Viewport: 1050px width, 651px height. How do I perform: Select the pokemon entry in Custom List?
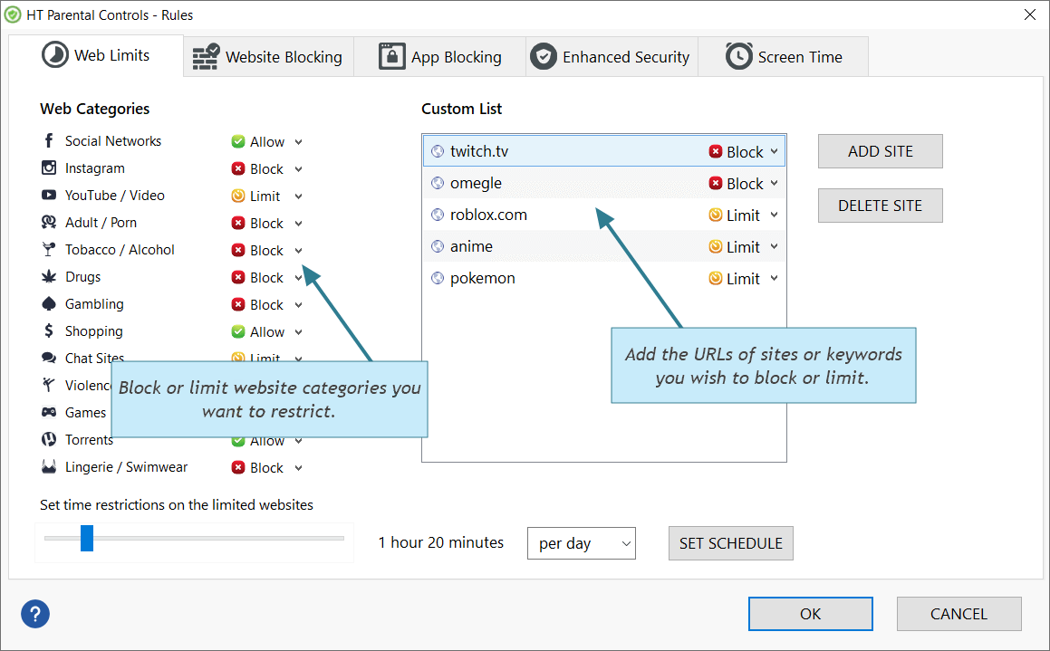click(x=604, y=278)
